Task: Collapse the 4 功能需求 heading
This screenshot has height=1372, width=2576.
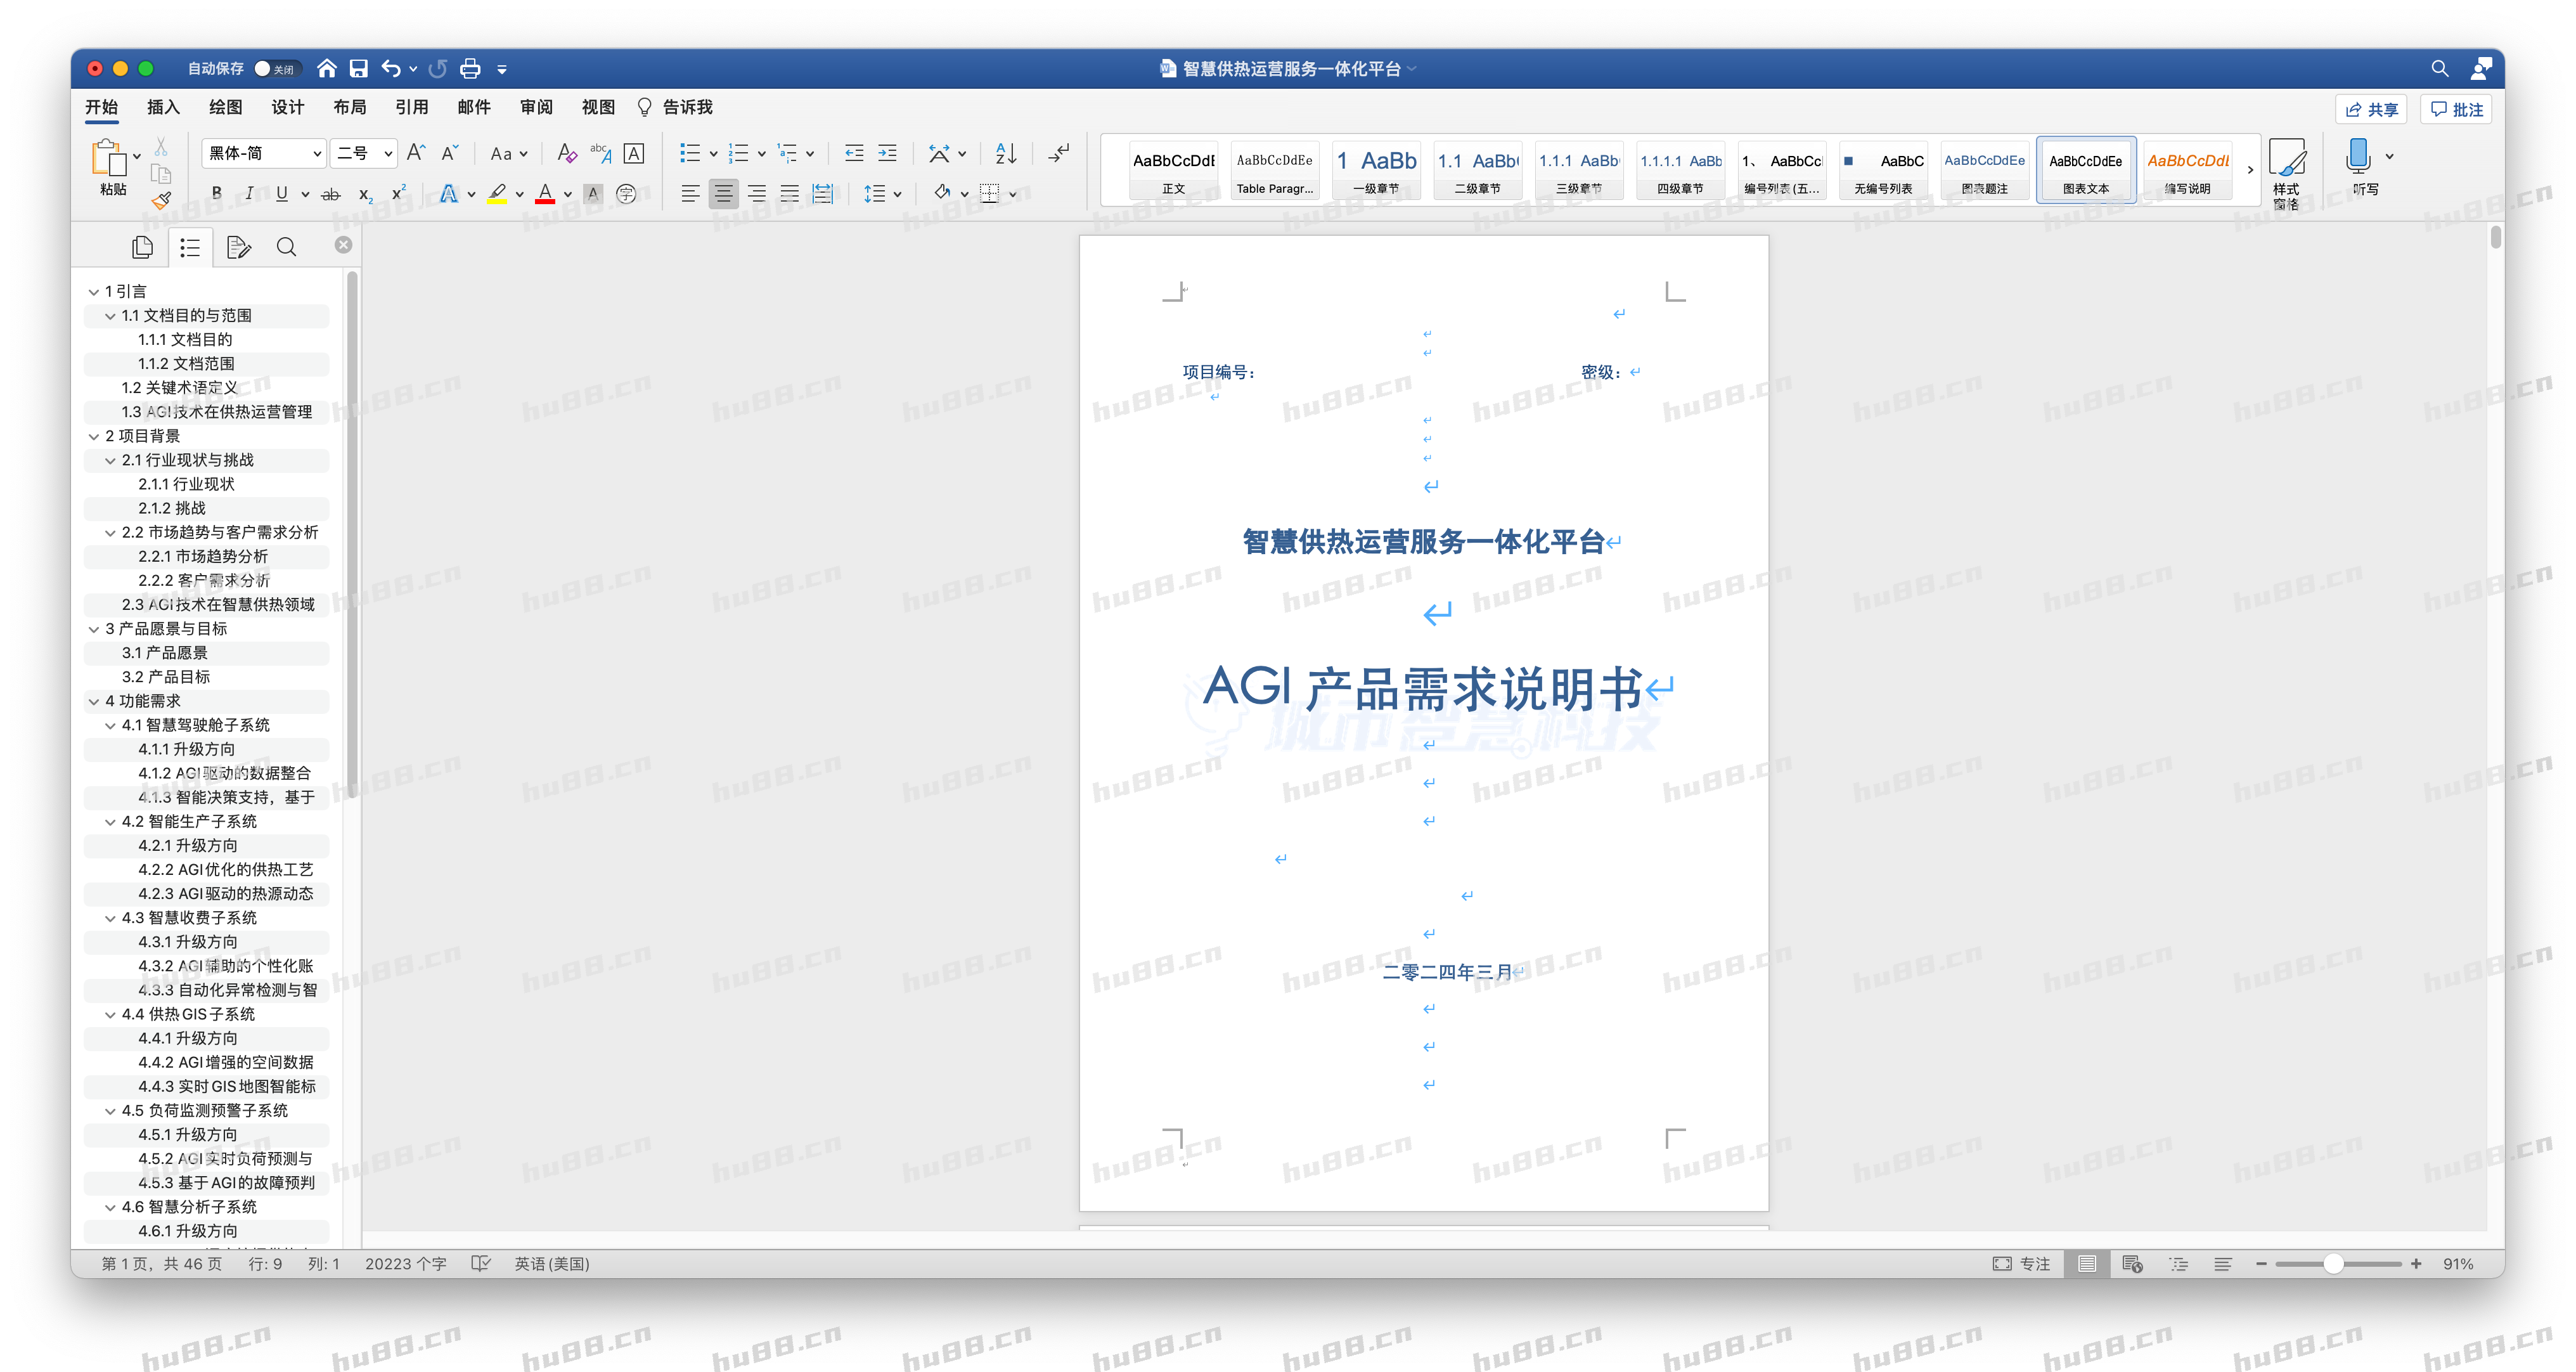Action: [94, 701]
